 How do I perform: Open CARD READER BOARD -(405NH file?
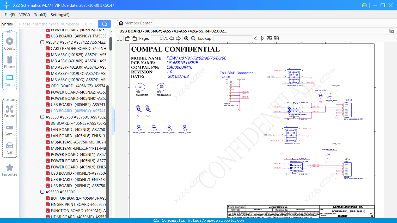[x=78, y=48]
